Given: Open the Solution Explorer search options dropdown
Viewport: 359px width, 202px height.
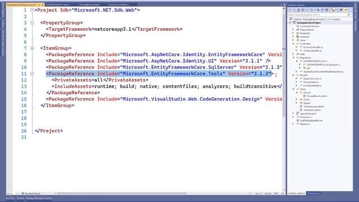Looking at the screenshot, I should pyautogui.click(x=352, y=15).
